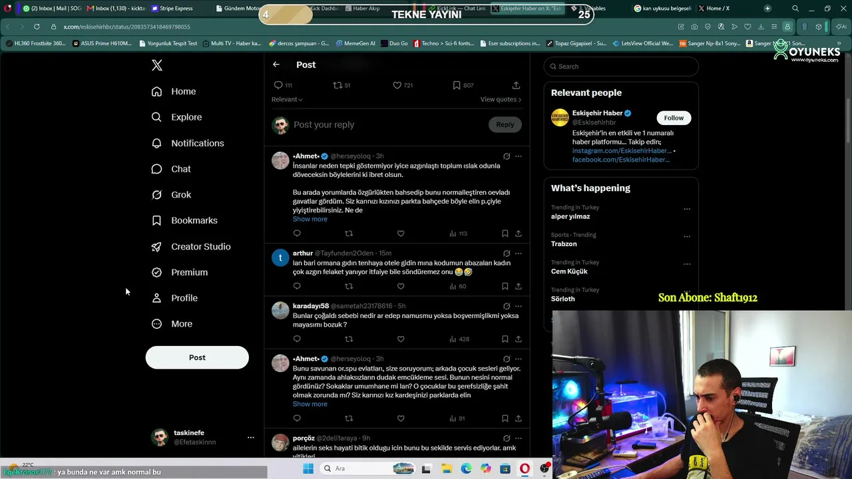The image size is (852, 479).
Task: Share karadayı58's comment
Action: (x=519, y=339)
